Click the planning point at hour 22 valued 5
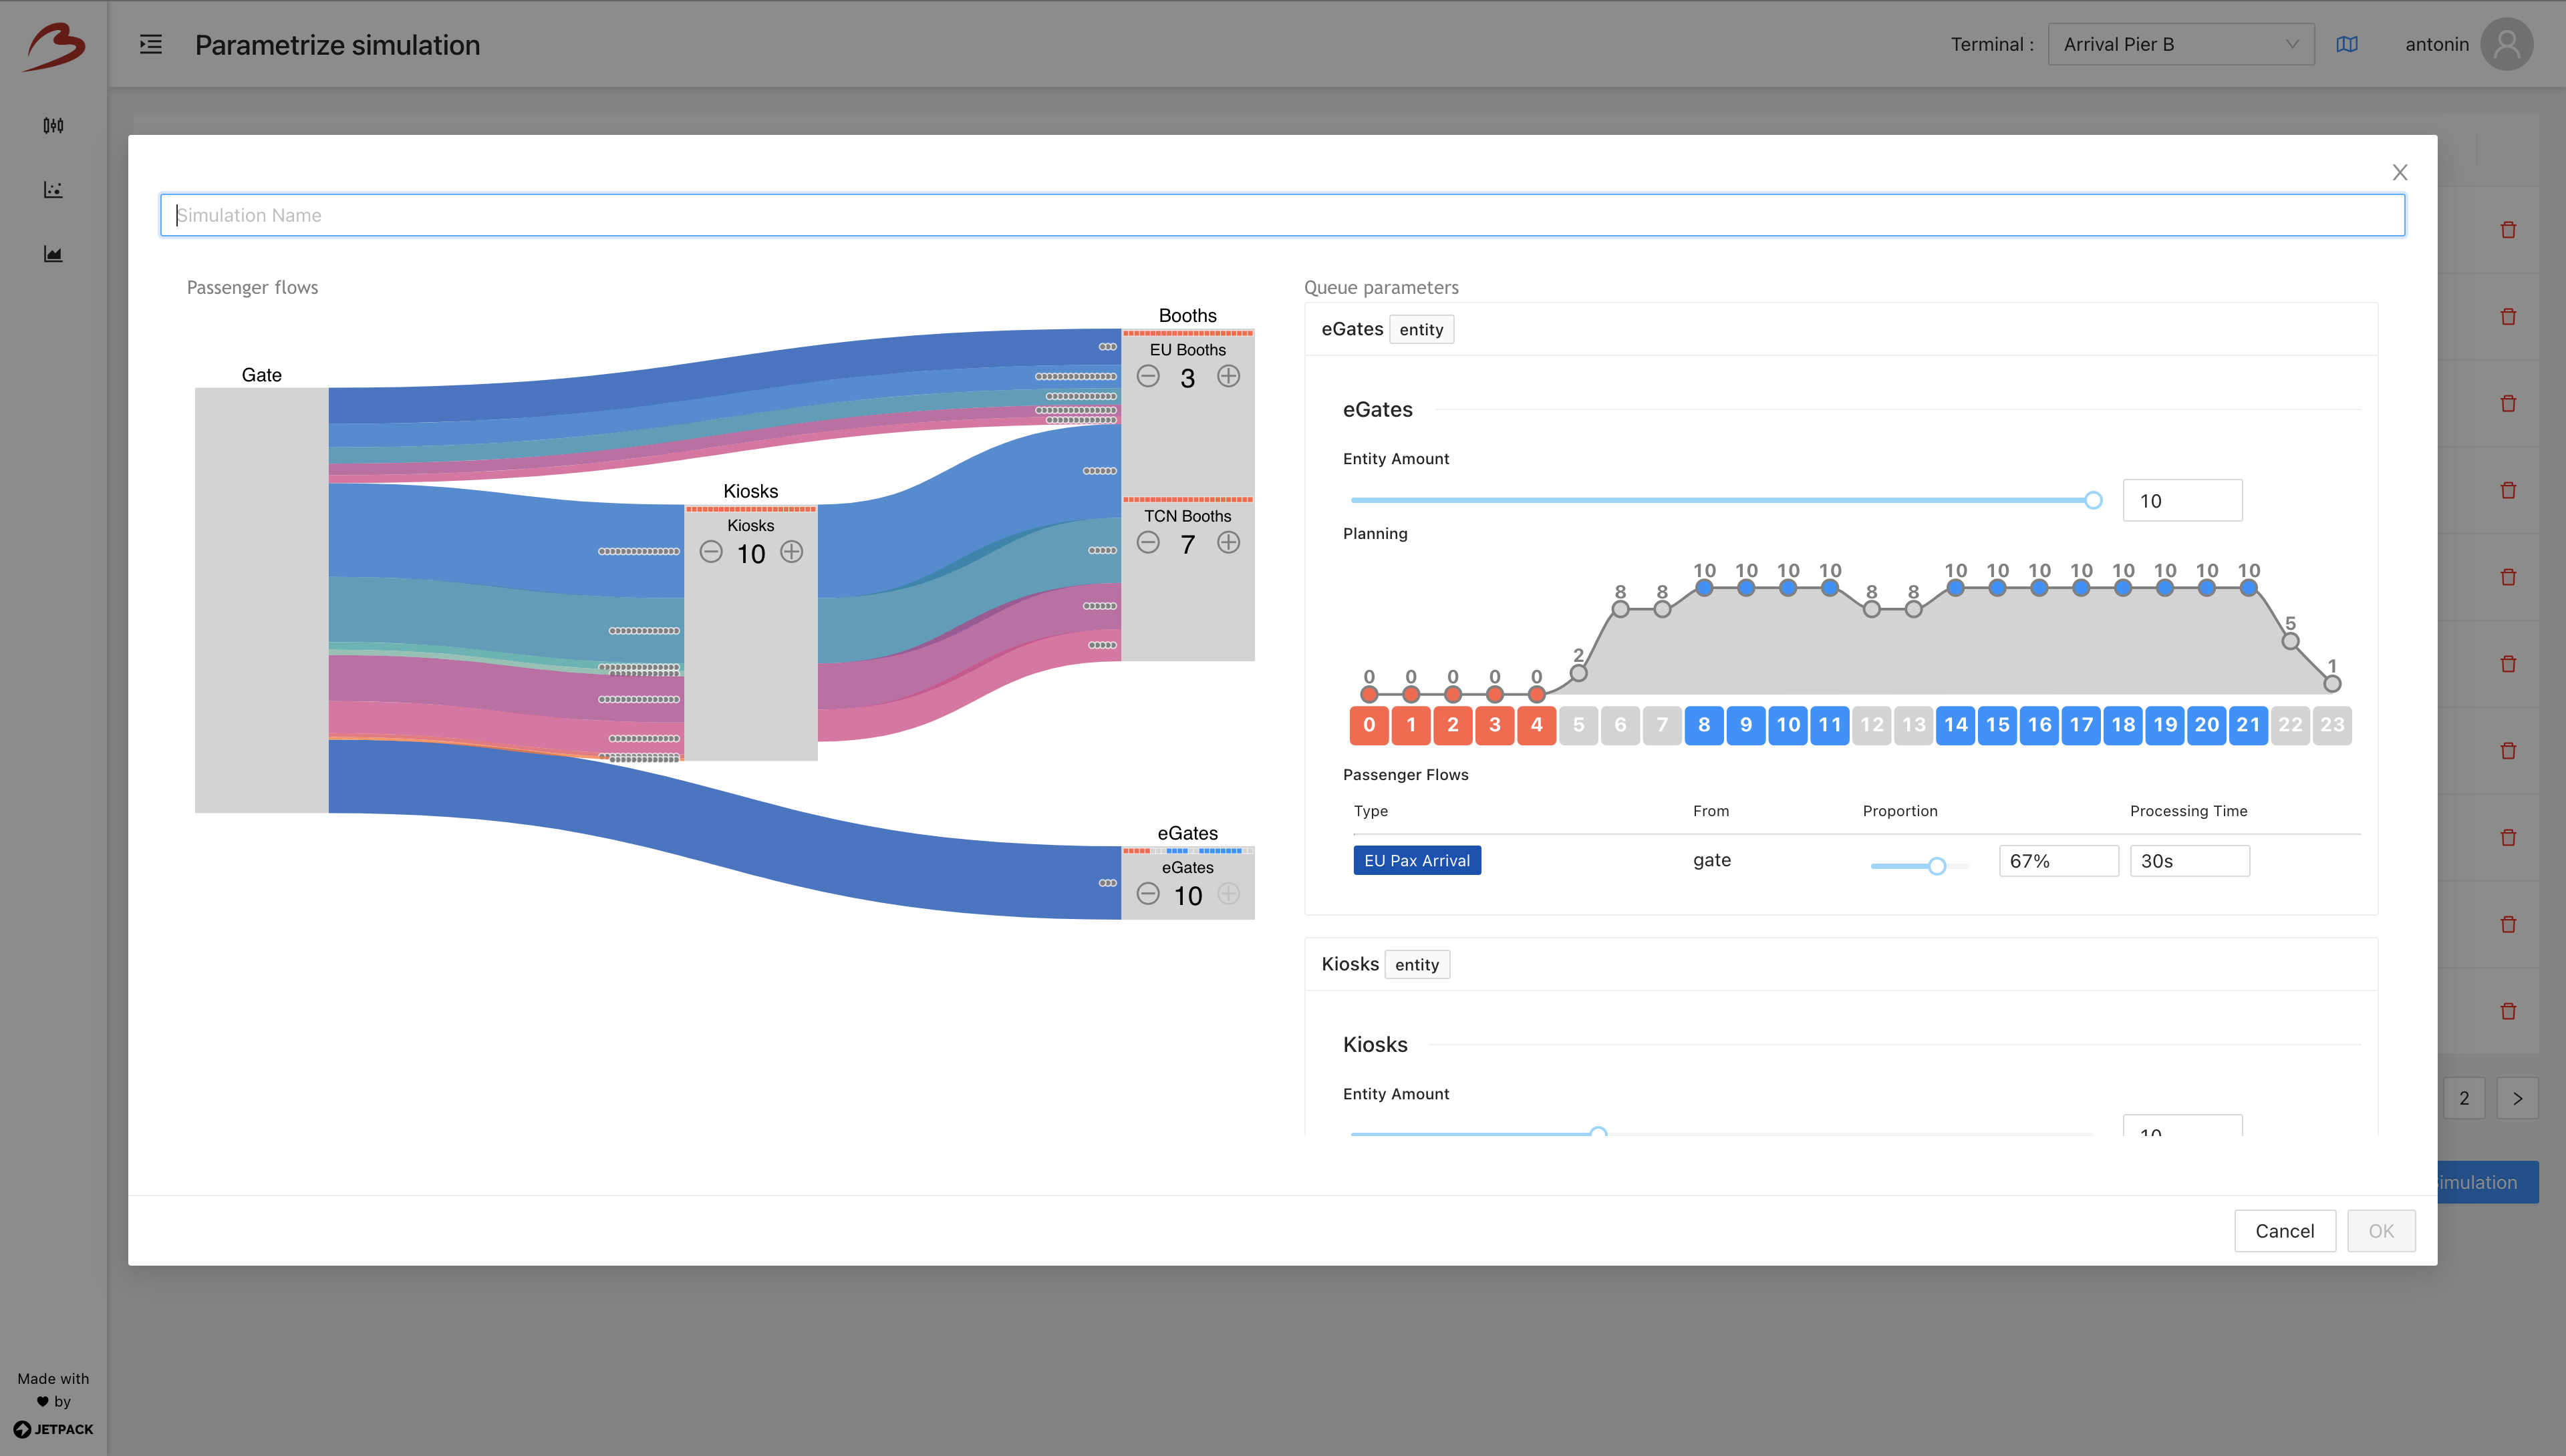Image resolution: width=2566 pixels, height=1456 pixels. (x=2290, y=641)
